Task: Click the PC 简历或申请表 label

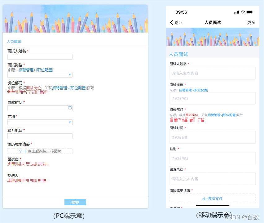Action: (x=19, y=145)
